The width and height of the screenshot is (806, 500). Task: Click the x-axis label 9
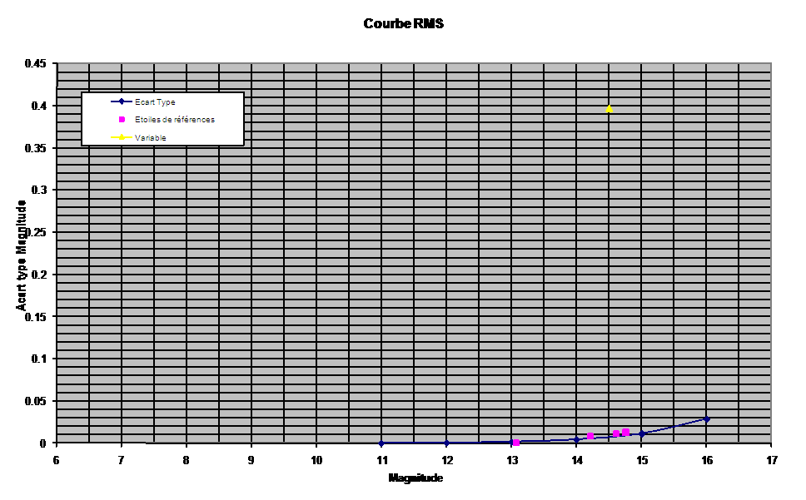coord(251,460)
